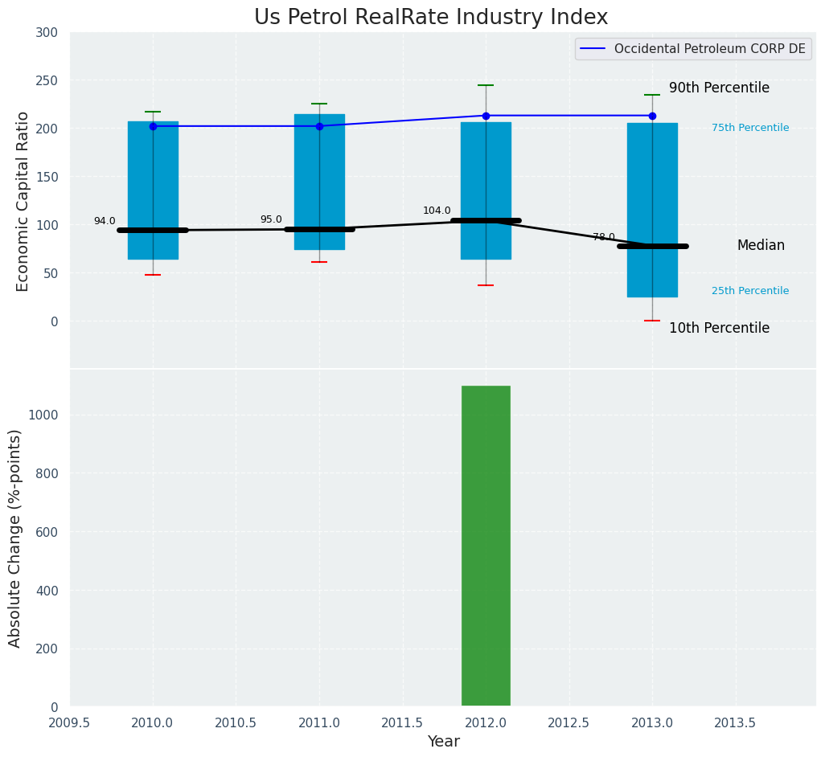This screenshot has width=825, height=757.
Task: Click the 75th Percentile annotation
Action: 749,128
